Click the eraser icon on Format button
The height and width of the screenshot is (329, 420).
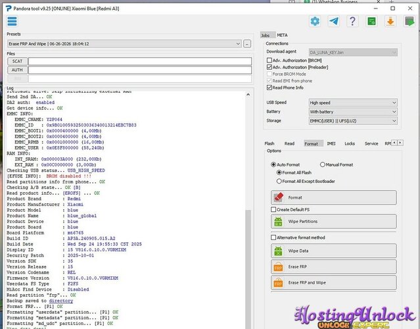coord(279,197)
